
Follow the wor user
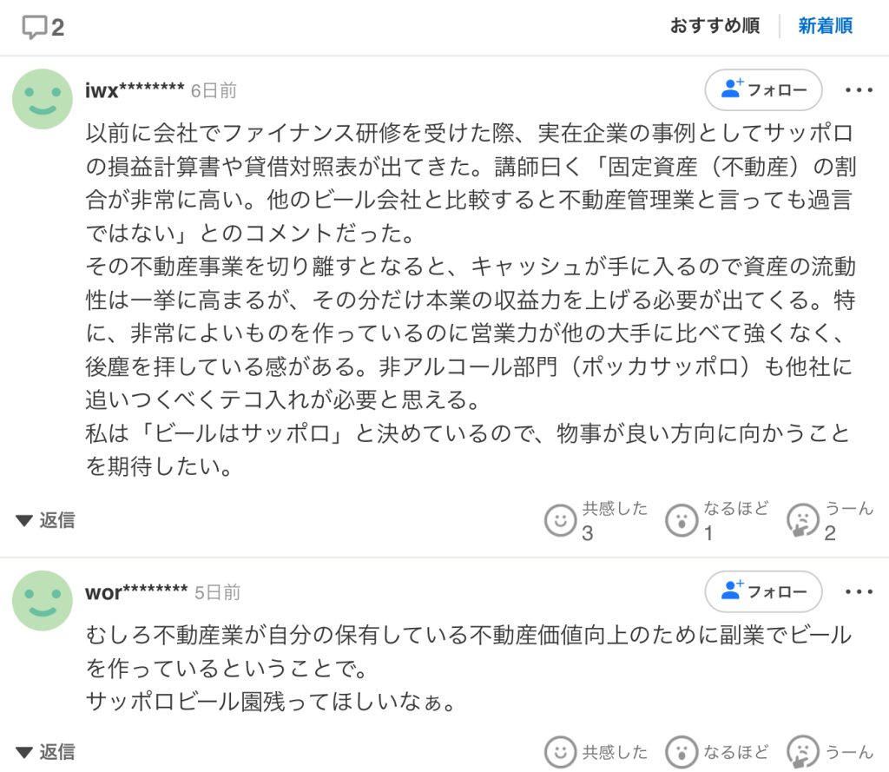pos(763,591)
